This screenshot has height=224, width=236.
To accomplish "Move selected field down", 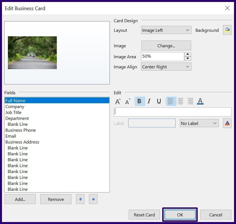I will coord(93,199).
